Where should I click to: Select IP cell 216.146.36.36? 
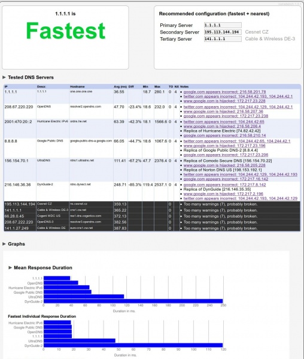click(17, 185)
